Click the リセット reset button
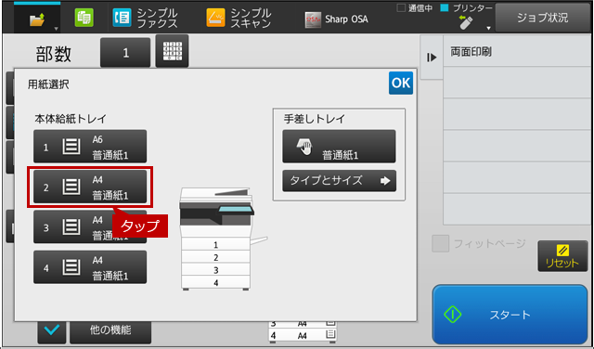Screen dimensions: 594x349 tap(562, 256)
